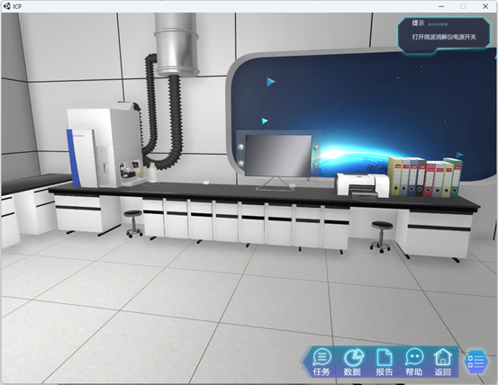Open the 数据 (Data) pie chart icon

click(x=353, y=362)
